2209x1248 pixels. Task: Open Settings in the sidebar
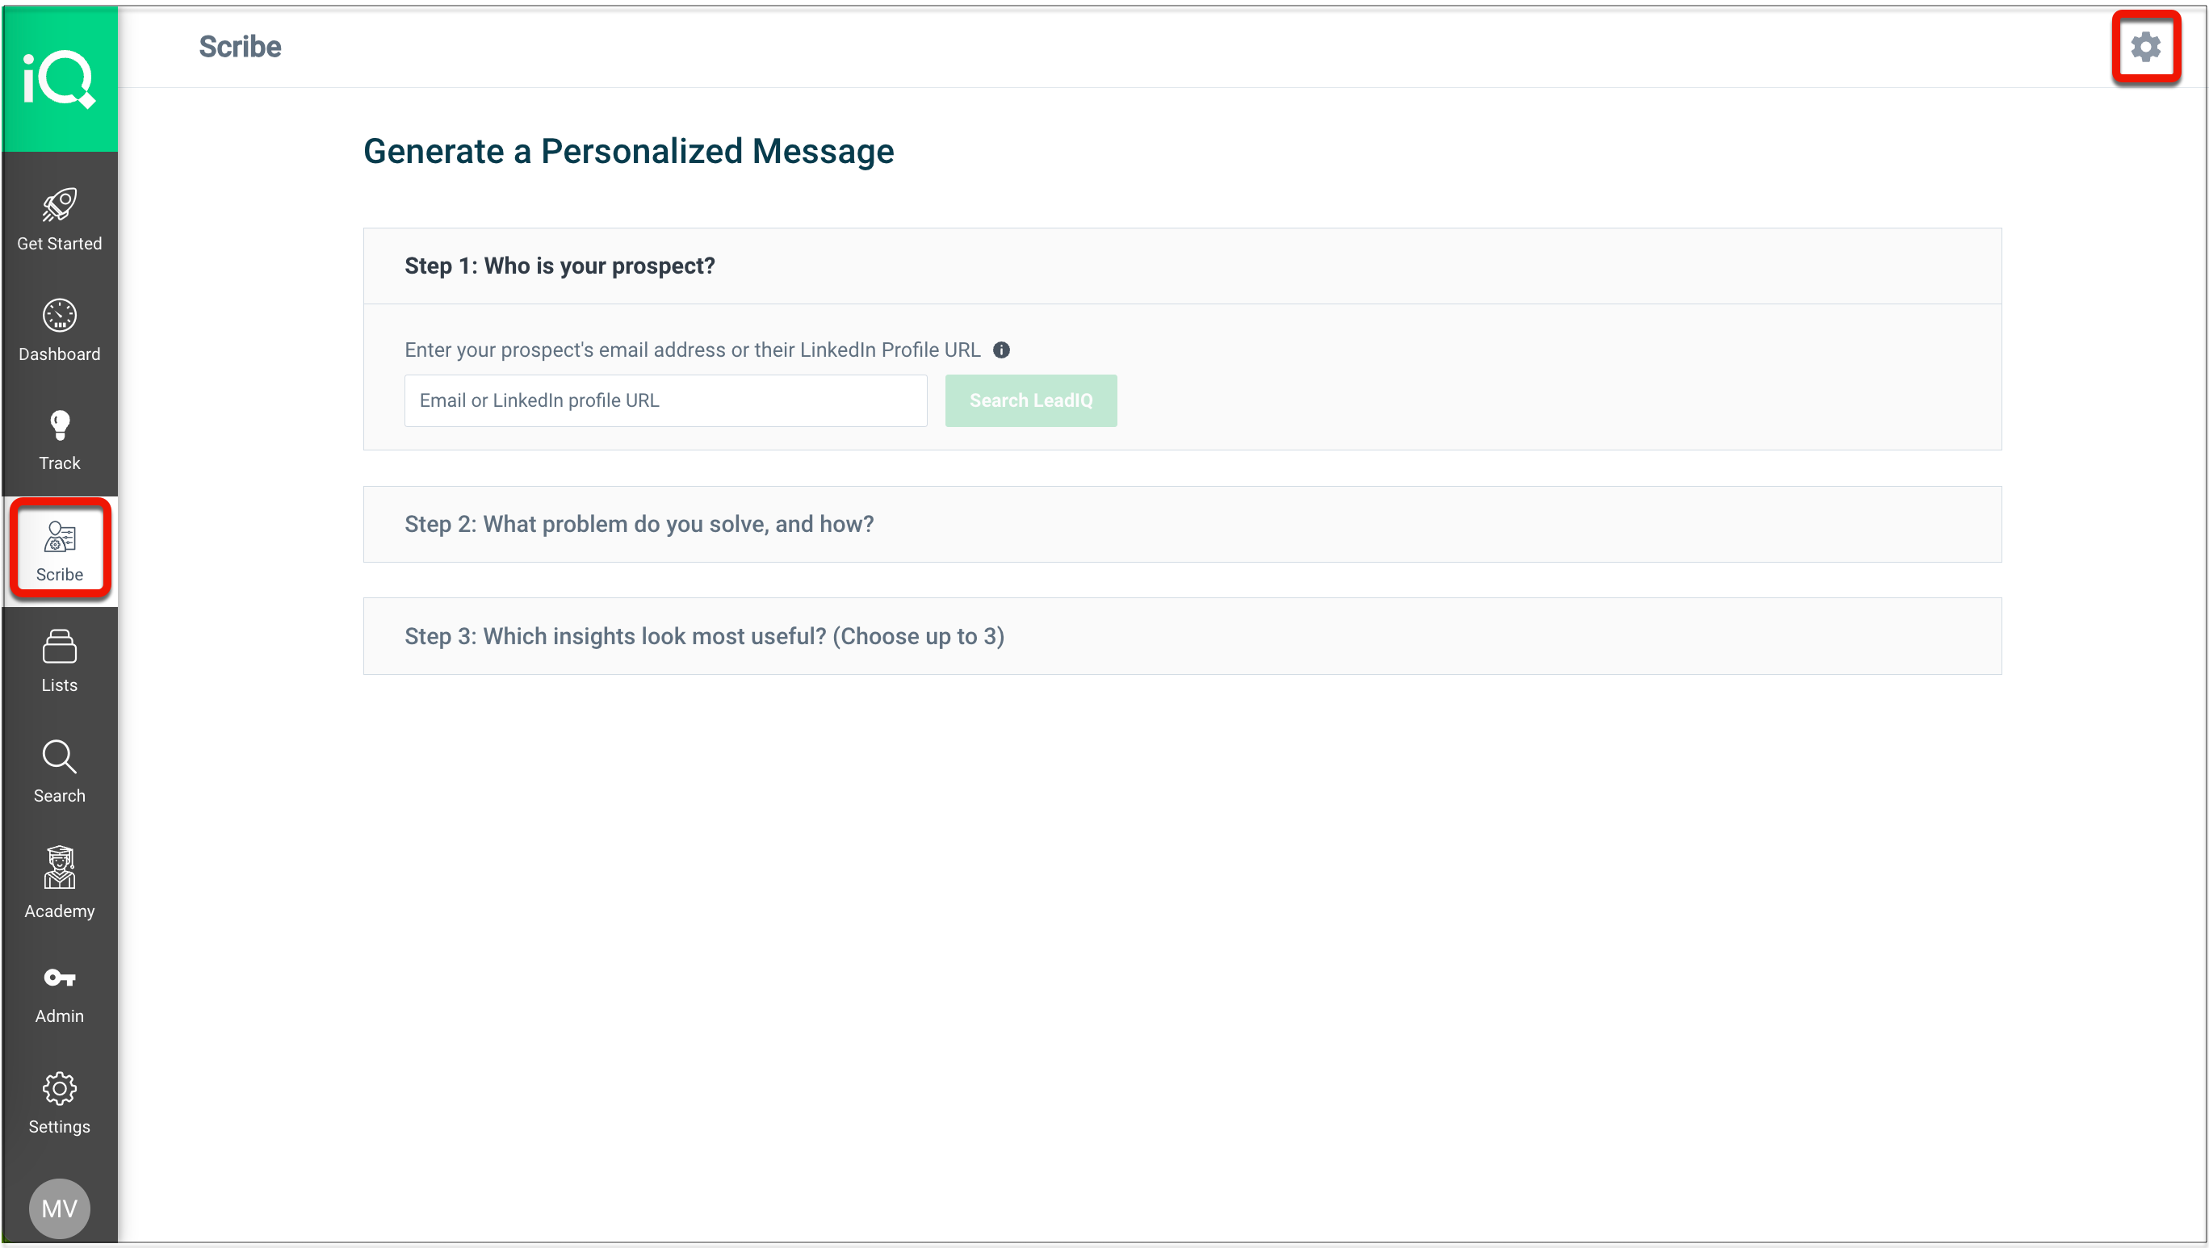[59, 1104]
